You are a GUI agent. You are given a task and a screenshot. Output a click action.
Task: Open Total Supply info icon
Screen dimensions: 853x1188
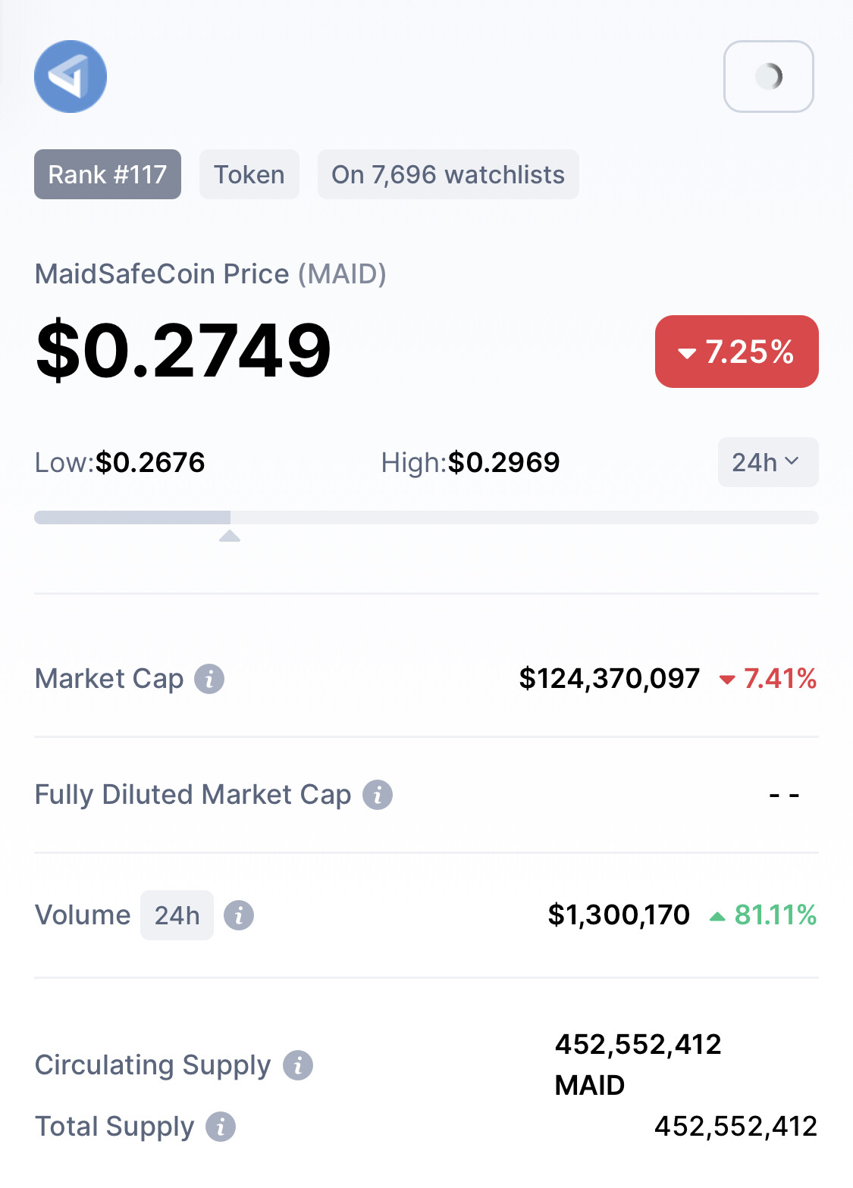tap(221, 1127)
